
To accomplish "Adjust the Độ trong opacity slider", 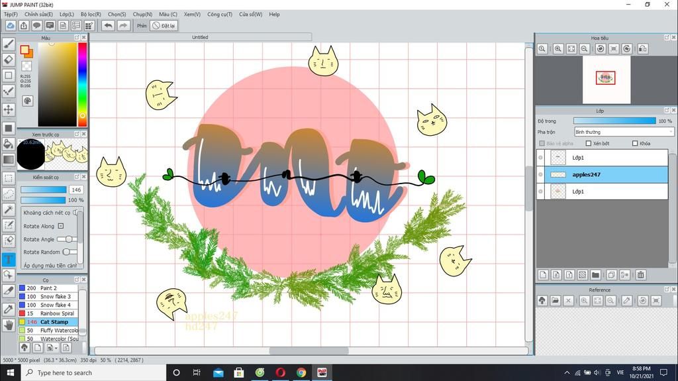I will (614, 121).
